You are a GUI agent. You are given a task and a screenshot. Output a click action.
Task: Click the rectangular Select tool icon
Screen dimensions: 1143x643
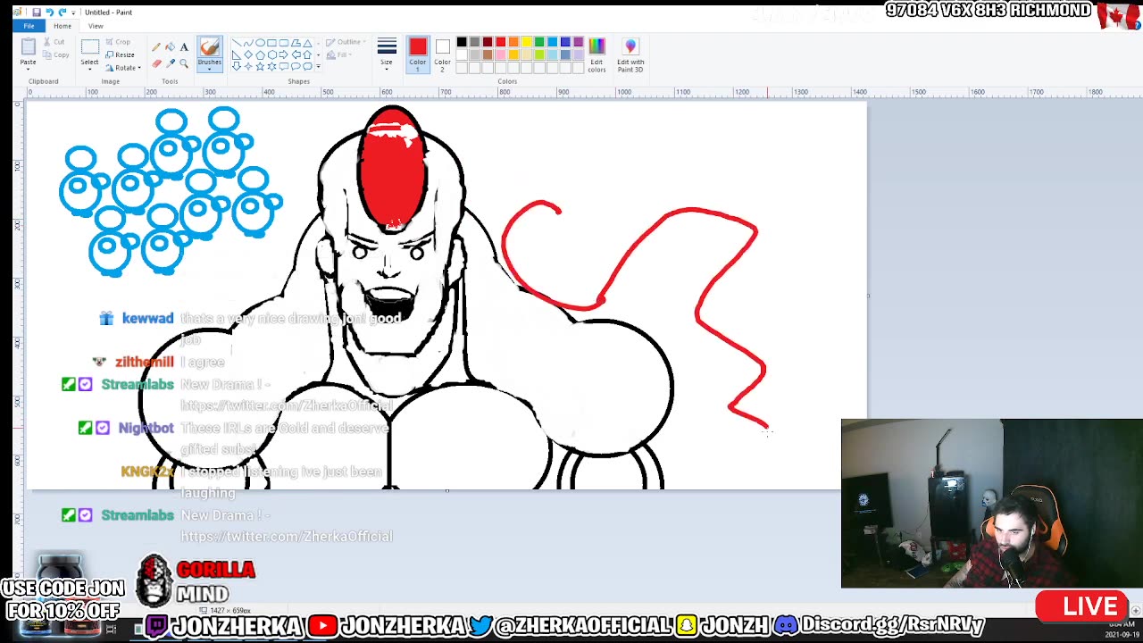[x=90, y=46]
